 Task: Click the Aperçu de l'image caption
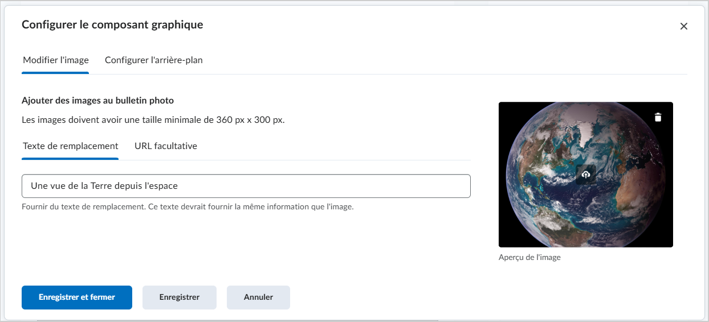529,257
